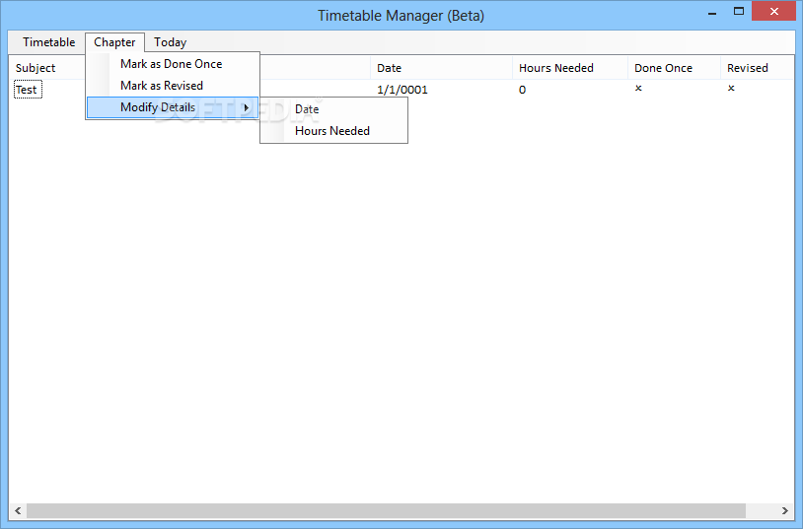Sort by the Date column header

pyautogui.click(x=441, y=68)
